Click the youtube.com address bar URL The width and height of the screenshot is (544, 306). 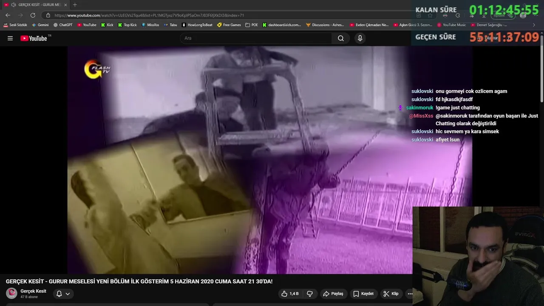[x=149, y=15]
